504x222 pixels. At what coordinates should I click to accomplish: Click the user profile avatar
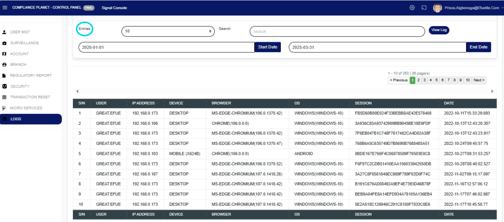(x=437, y=8)
